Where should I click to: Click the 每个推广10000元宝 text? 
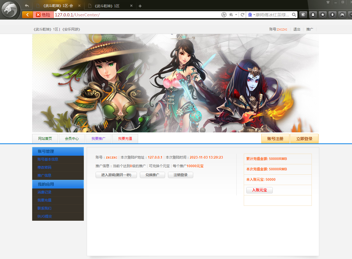tap(188, 166)
